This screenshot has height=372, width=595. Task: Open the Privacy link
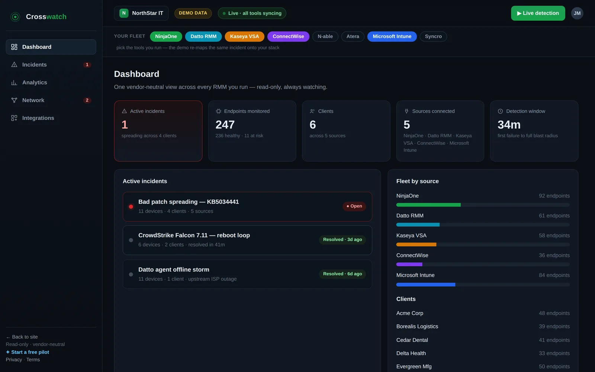tap(14, 360)
